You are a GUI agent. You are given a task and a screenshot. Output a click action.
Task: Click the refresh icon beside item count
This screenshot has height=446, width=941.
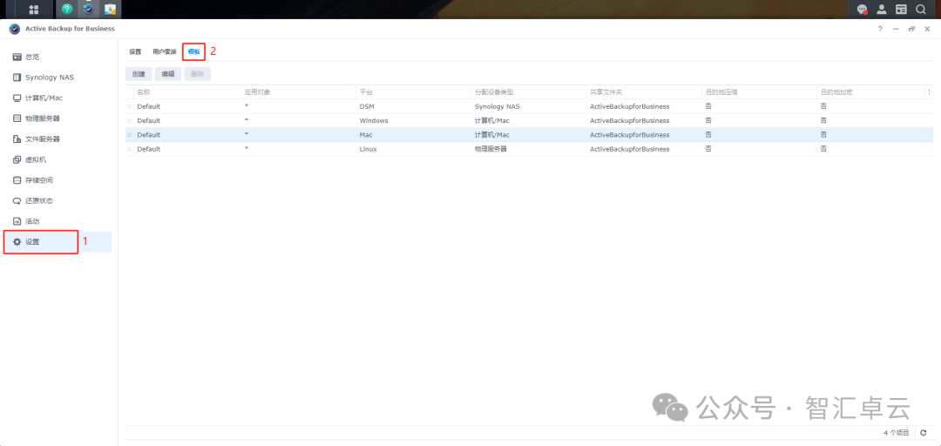tap(923, 433)
